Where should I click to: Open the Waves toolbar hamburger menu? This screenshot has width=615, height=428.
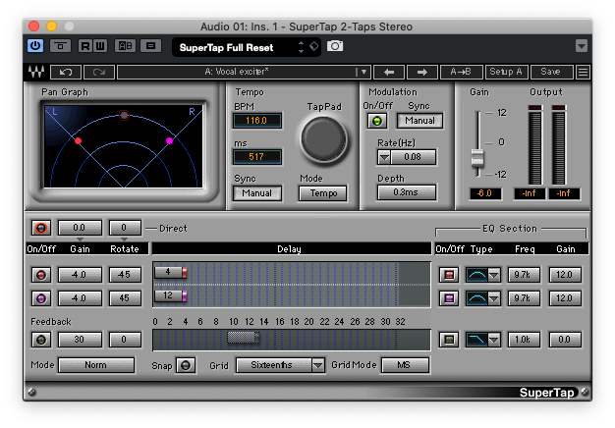pos(583,72)
